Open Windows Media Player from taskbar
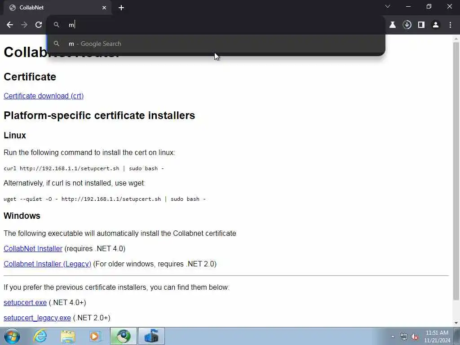The height and width of the screenshot is (345, 460). 95,336
